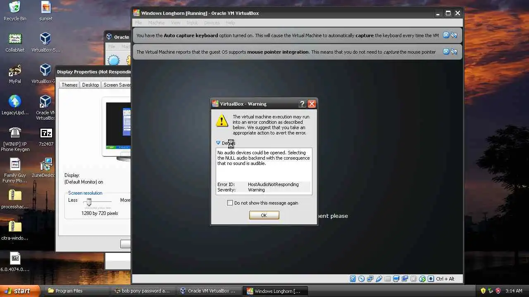529x297 pixels.
Task: Click the shared folders indicator in VM status bar
Action: coord(387,279)
